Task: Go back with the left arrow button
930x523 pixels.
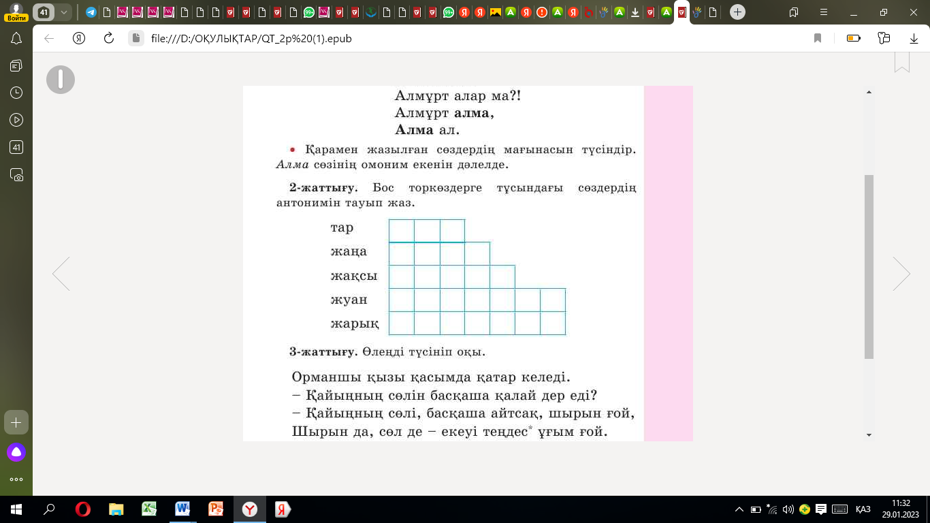Action: 49,39
